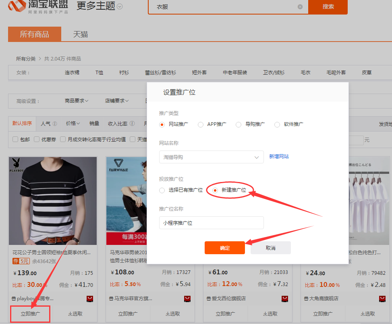The height and width of the screenshot is (324, 392).
Task: Tick the 优惠券 filter checkbox
Action: point(37,139)
